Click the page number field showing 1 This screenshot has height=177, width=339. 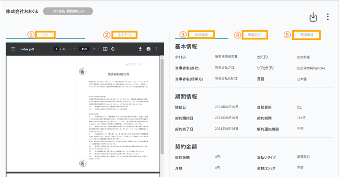pyautogui.click(x=56, y=49)
